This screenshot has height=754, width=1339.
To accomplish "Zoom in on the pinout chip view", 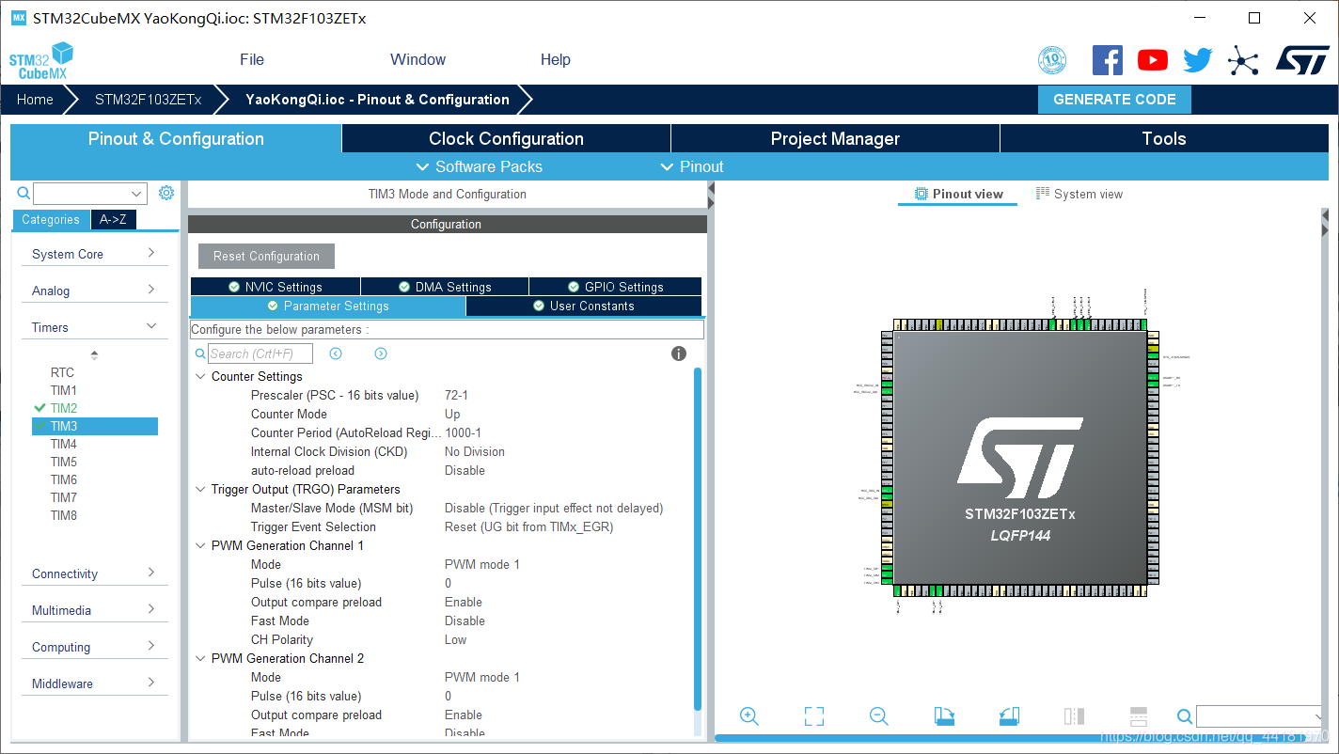I will coord(749,716).
